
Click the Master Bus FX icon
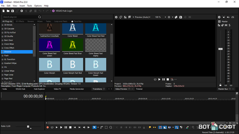click(219, 25)
